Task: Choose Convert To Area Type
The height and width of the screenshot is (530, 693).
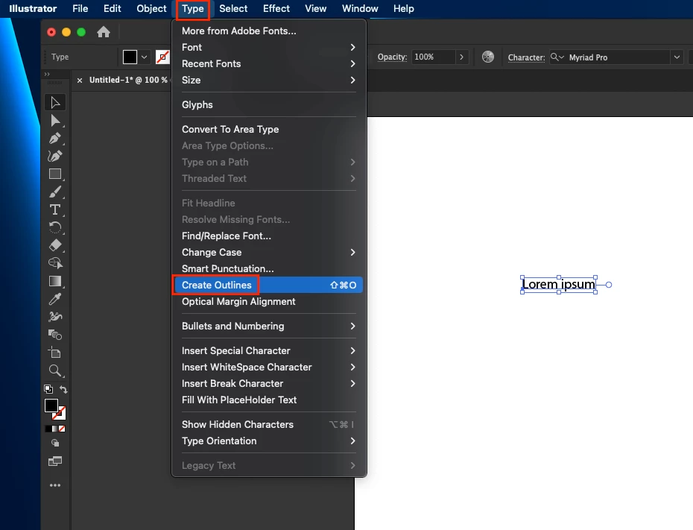Action: (x=269, y=130)
